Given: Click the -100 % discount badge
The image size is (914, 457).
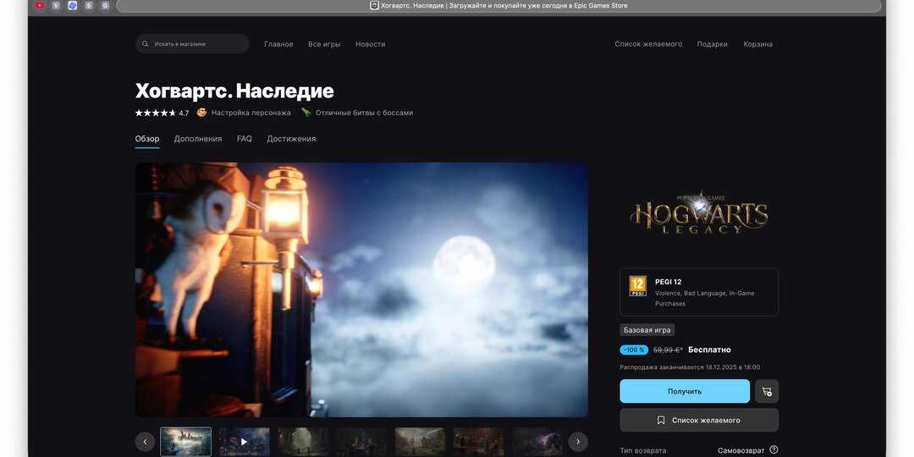Looking at the screenshot, I should point(634,350).
